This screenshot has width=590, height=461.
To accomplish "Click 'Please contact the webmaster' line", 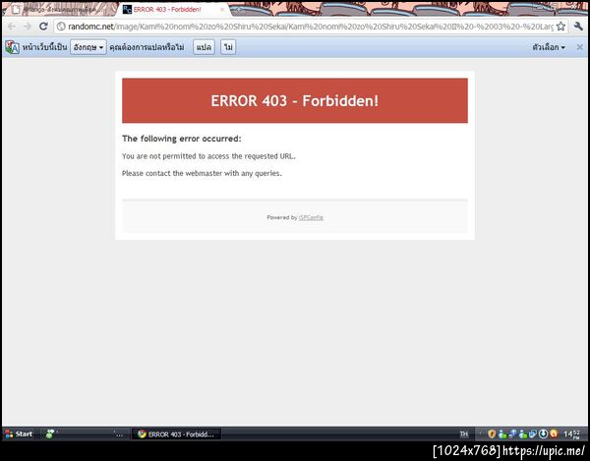I will [202, 173].
